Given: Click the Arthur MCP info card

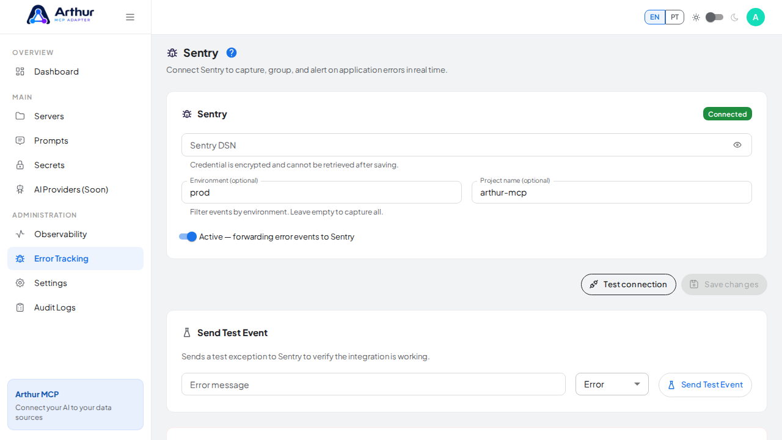Looking at the screenshot, I should tap(75, 405).
